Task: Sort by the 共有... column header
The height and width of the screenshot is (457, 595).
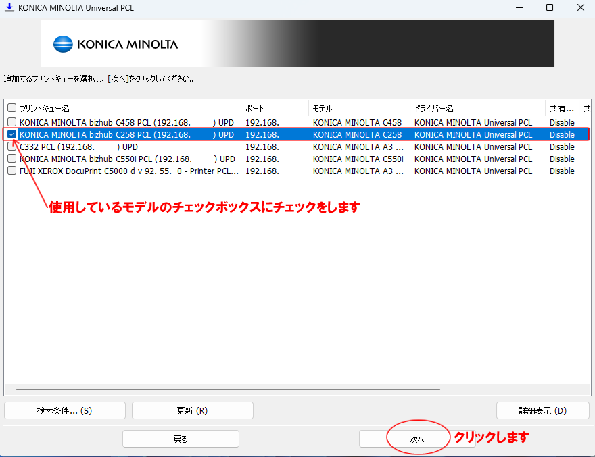Action: (562, 109)
